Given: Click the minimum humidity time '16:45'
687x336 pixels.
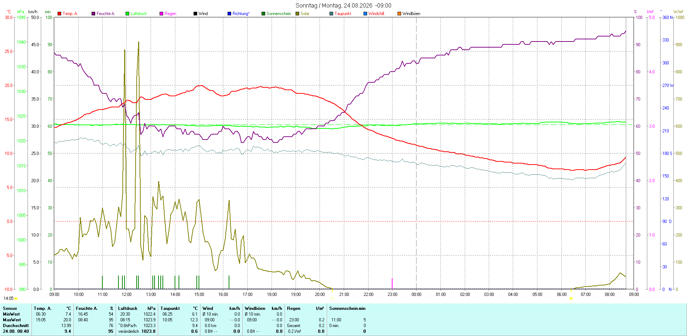Looking at the screenshot, I should pyautogui.click(x=83, y=314).
